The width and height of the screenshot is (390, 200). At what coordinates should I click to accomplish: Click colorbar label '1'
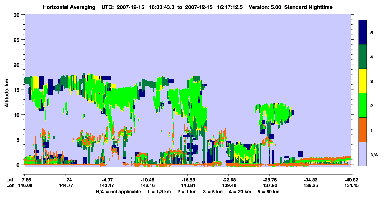(372, 130)
